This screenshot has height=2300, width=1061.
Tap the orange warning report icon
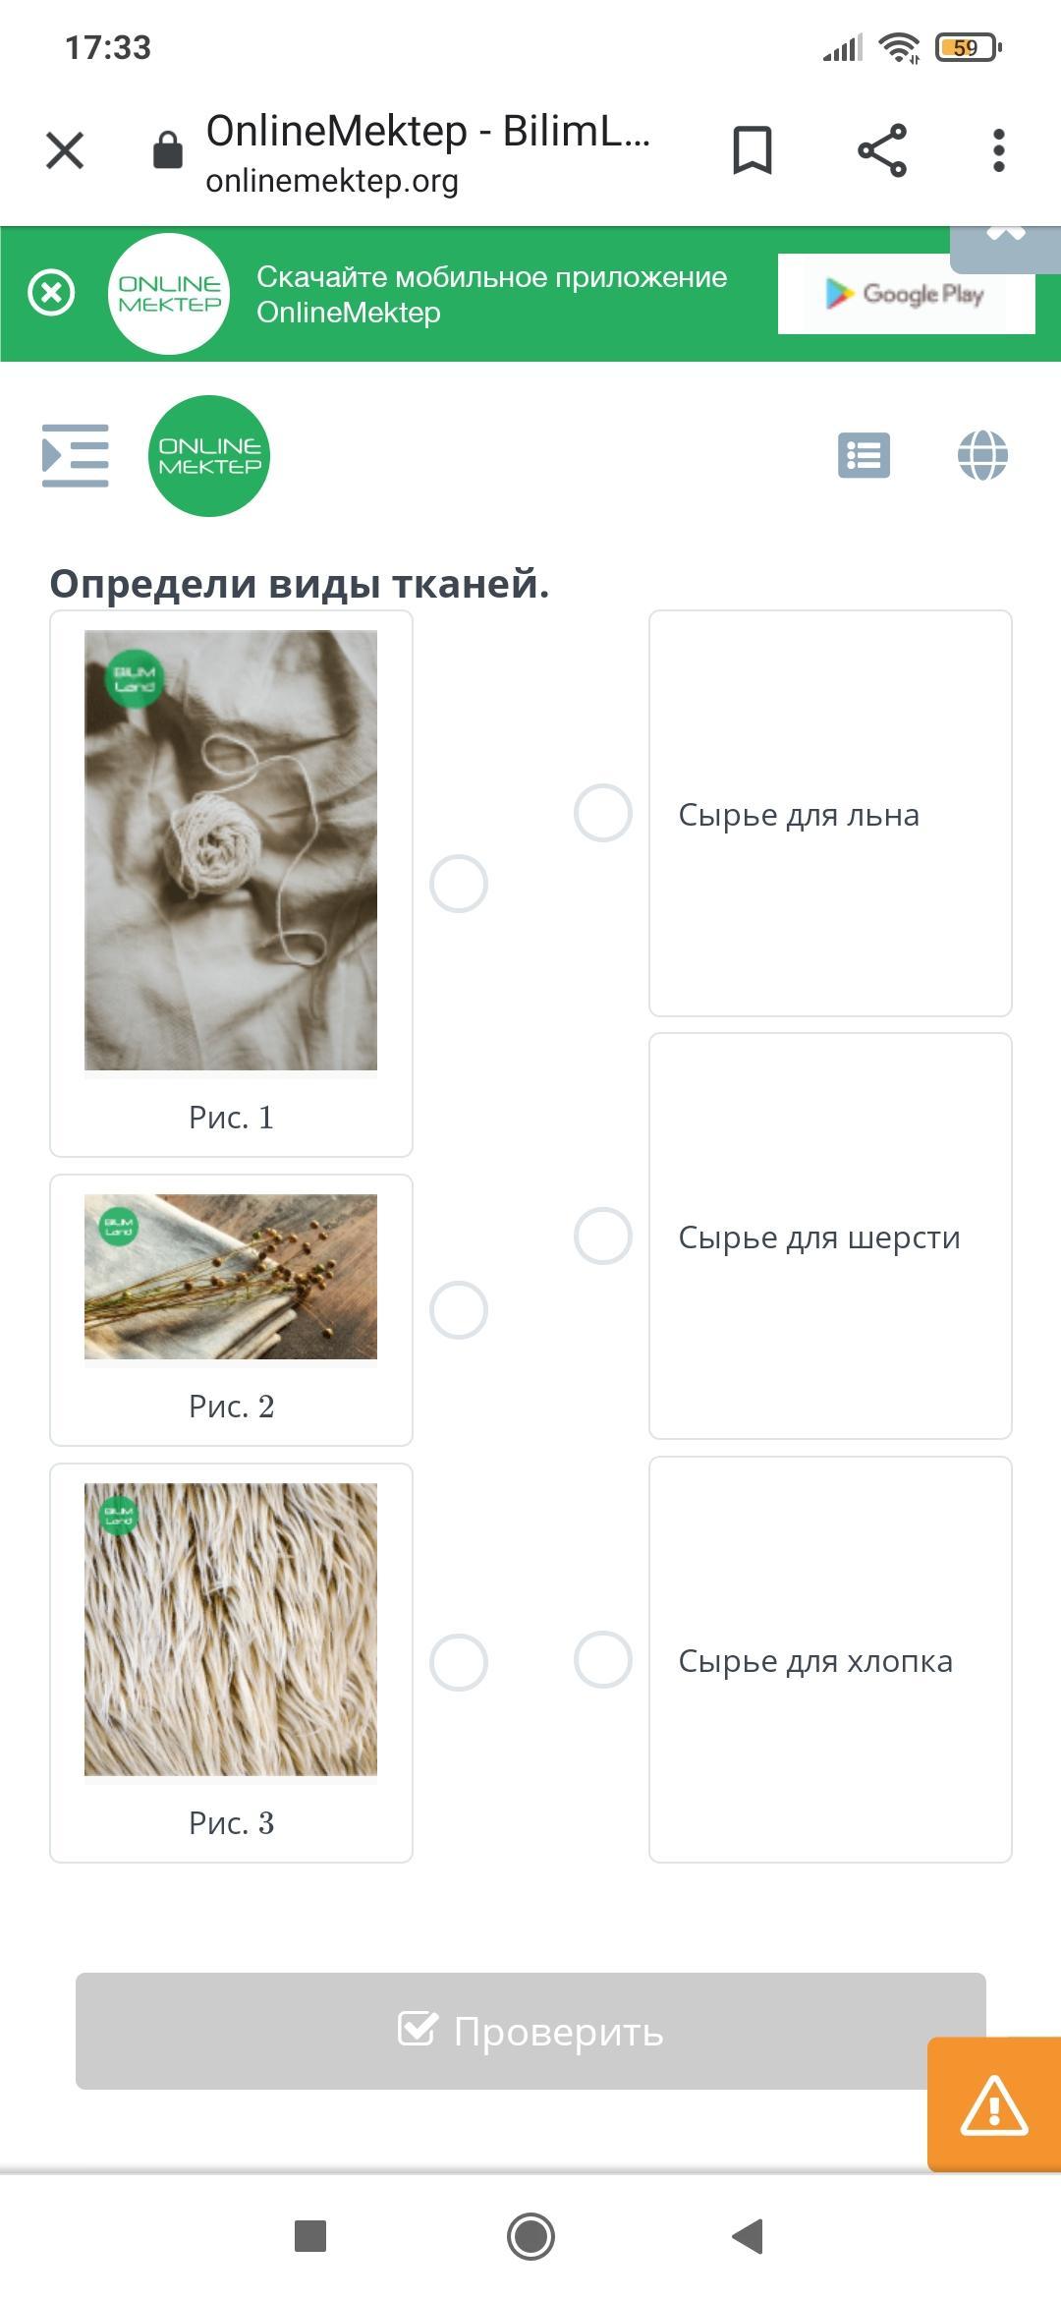[x=994, y=2105]
